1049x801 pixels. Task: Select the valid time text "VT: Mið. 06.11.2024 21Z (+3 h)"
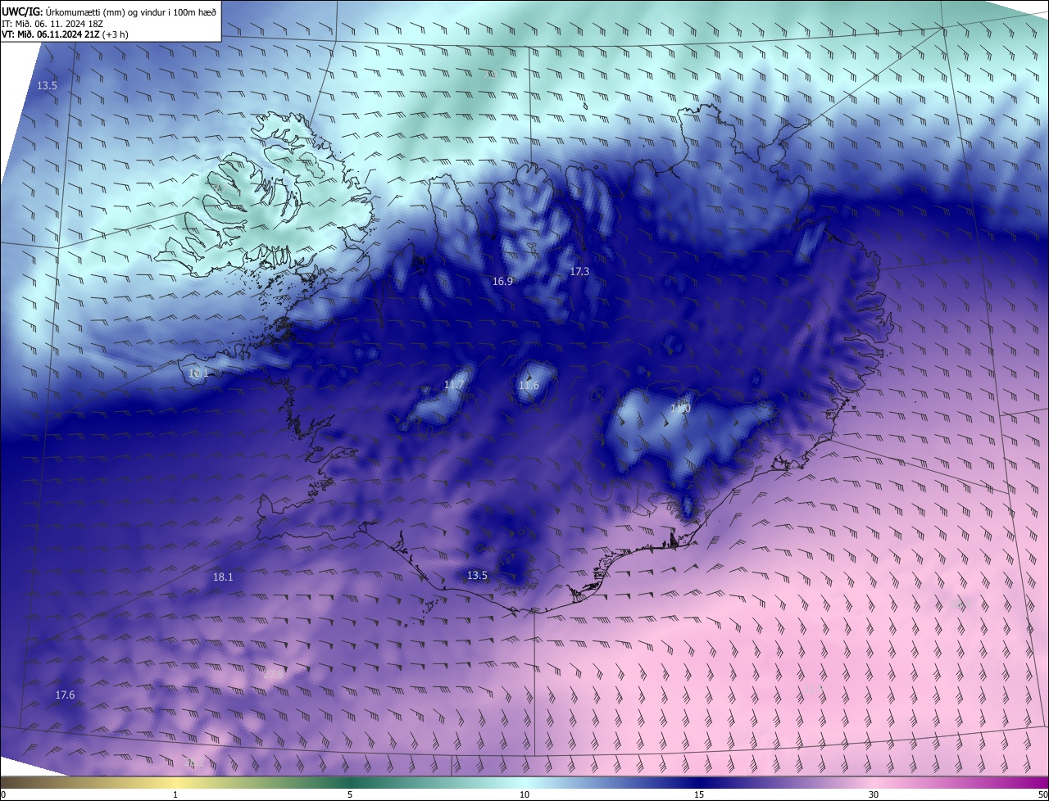coord(65,34)
